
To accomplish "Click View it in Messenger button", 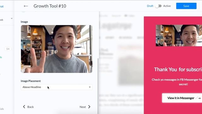I will 182,98.
